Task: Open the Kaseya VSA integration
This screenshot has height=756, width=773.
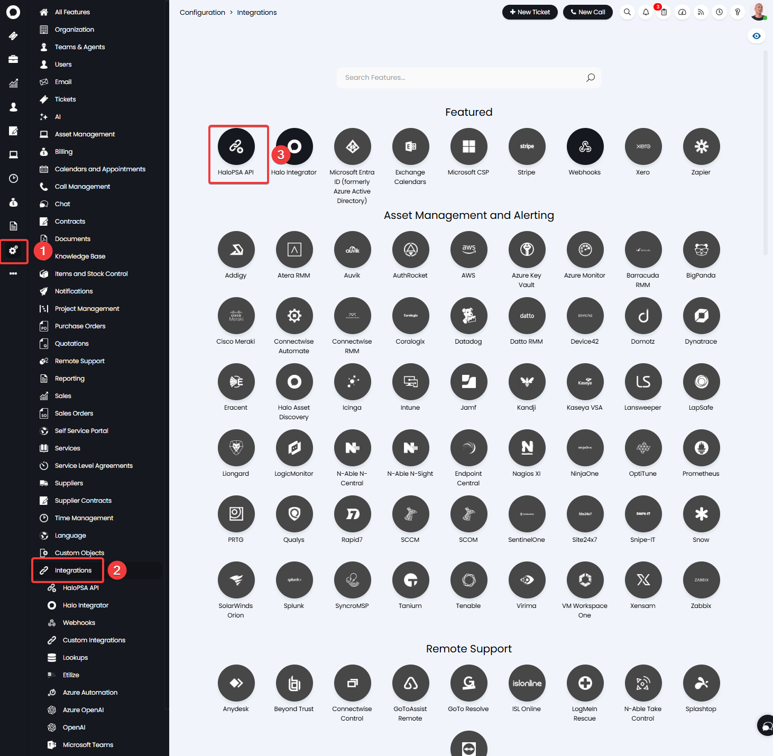Action: coord(585,382)
